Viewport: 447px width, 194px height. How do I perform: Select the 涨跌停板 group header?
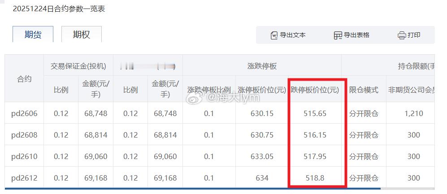(x=262, y=66)
